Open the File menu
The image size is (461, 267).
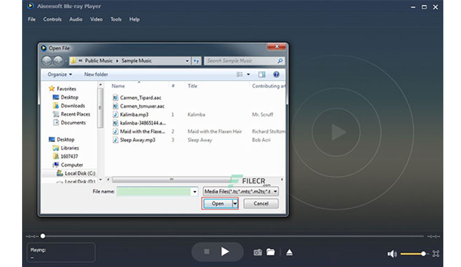click(32, 19)
